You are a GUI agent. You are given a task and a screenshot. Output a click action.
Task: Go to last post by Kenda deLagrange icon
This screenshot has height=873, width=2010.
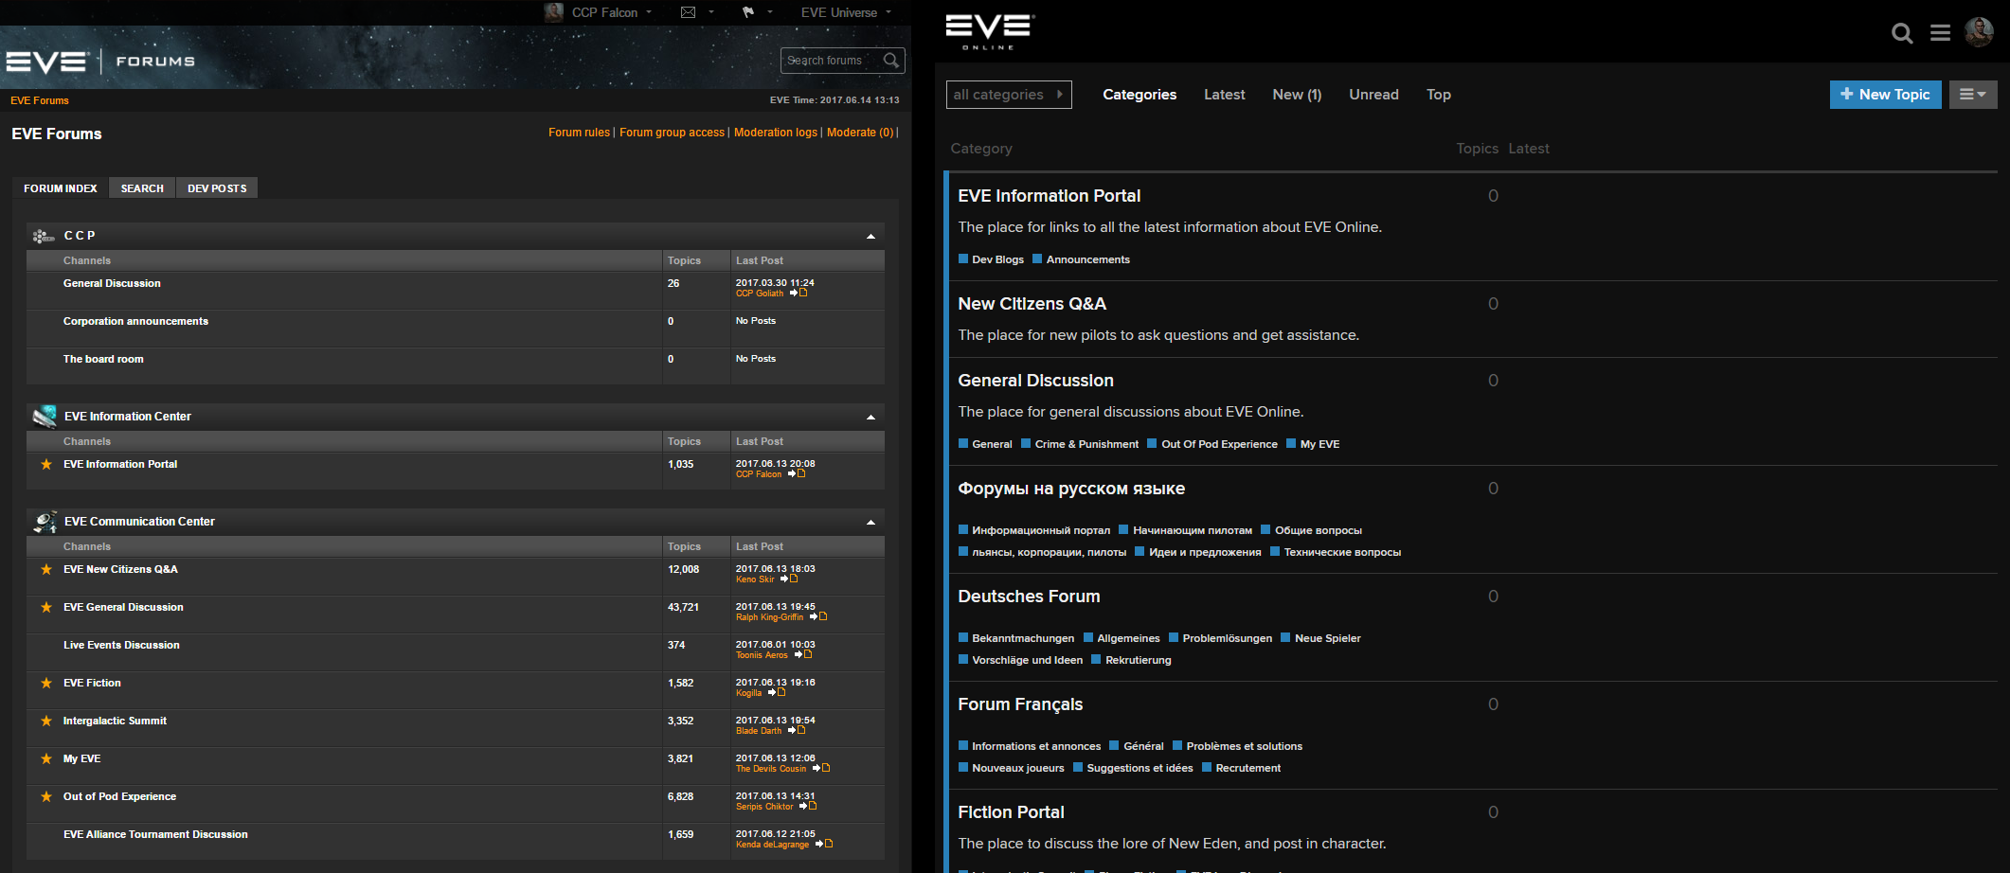(x=824, y=844)
